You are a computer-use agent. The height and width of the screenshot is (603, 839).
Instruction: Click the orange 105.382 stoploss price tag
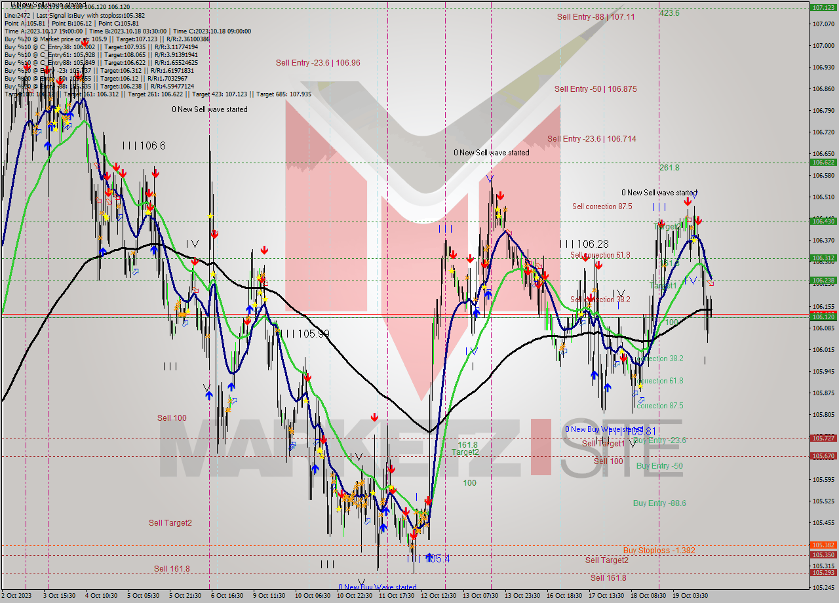tap(824, 545)
